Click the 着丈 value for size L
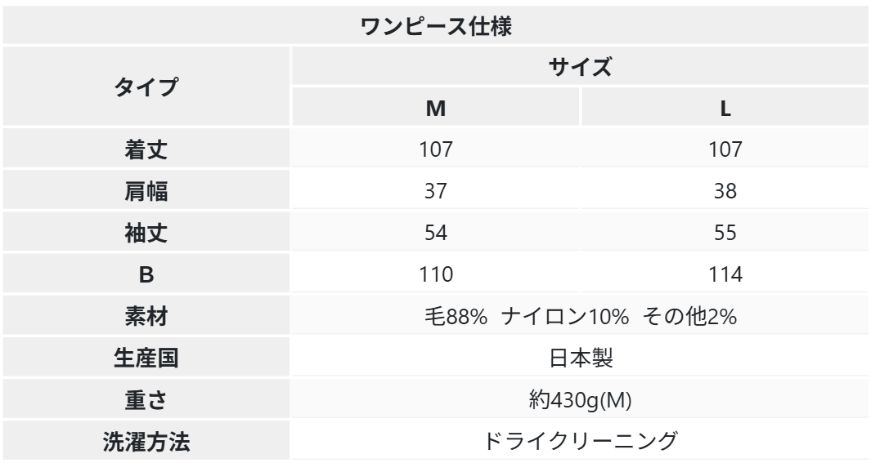Image resolution: width=871 pixels, height=463 pixels. coord(725,149)
